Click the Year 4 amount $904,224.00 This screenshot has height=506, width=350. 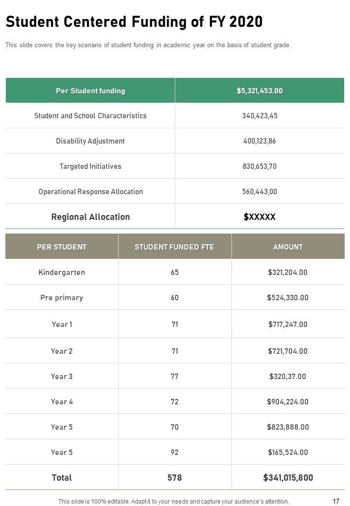288,402
